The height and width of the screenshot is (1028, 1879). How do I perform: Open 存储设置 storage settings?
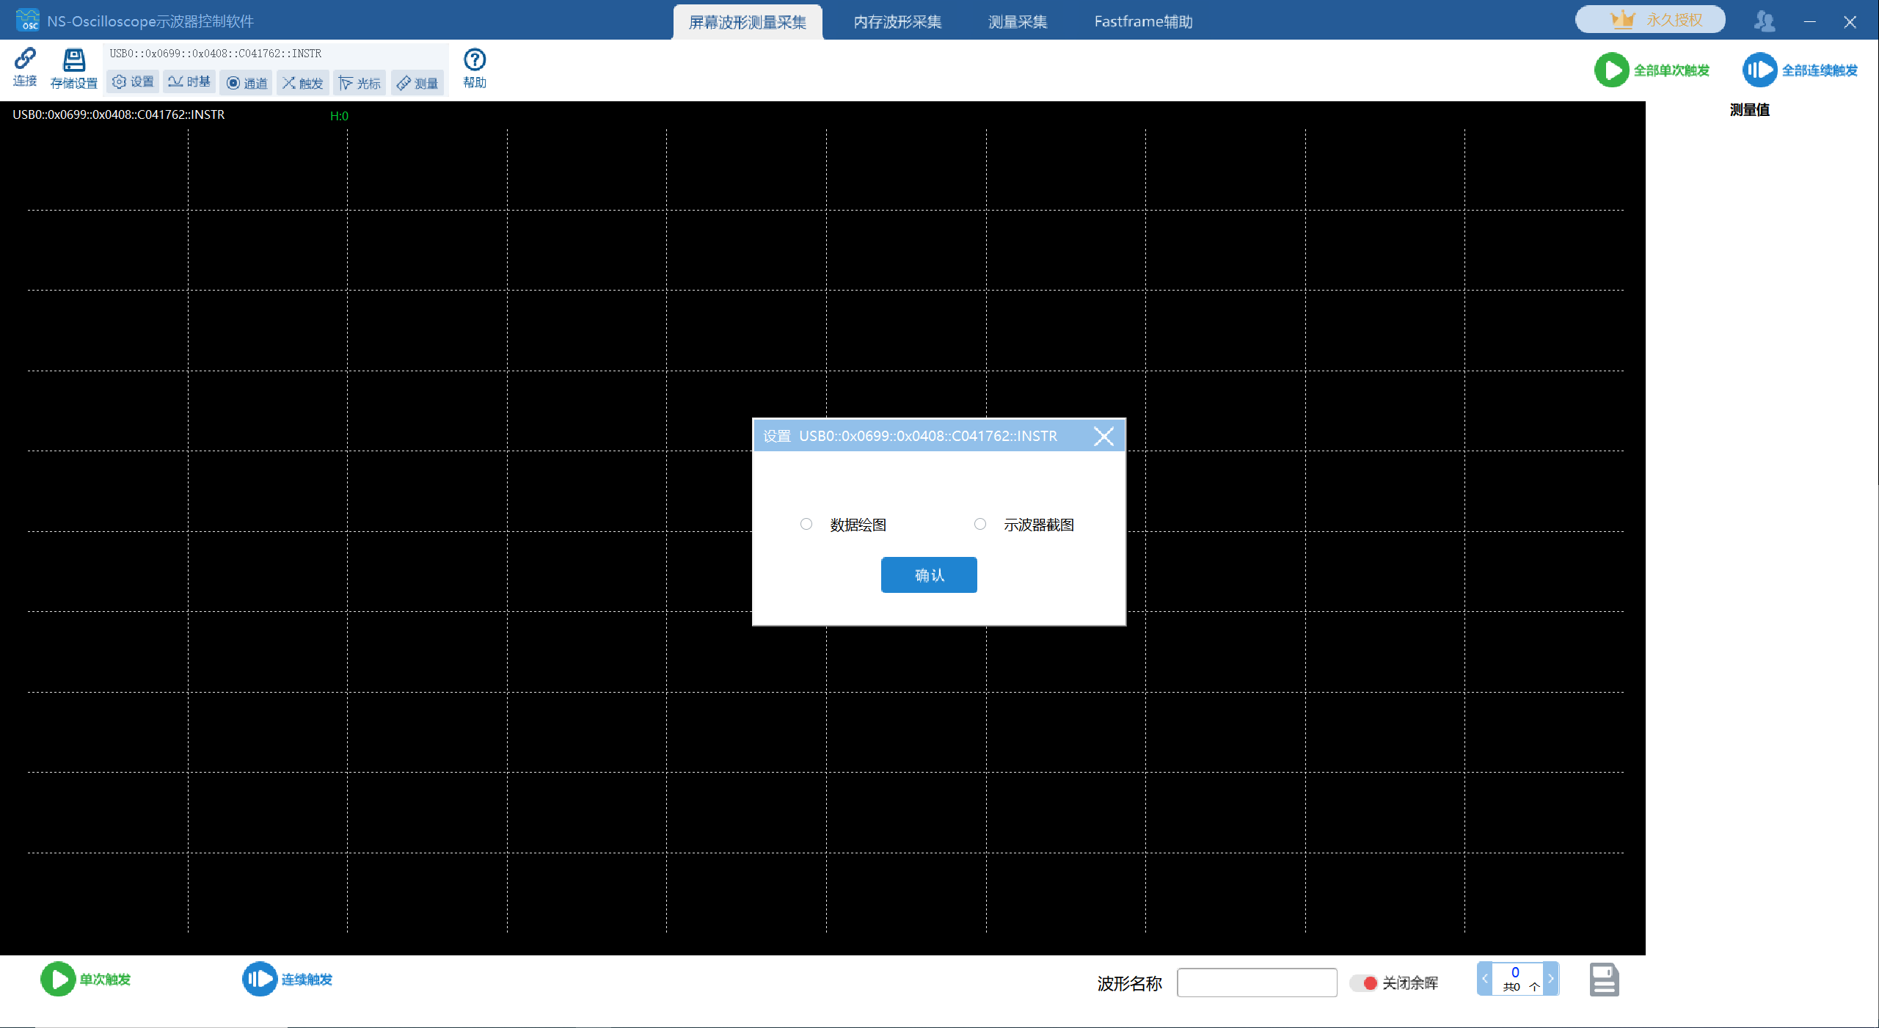[x=73, y=69]
